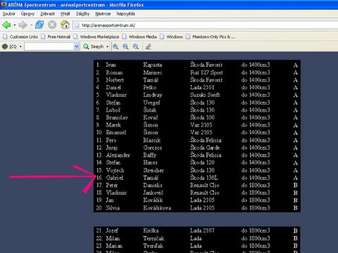Click the middle magnifier icon on ICQ toolbar
This screenshot has height=253, width=338.
point(125,46)
